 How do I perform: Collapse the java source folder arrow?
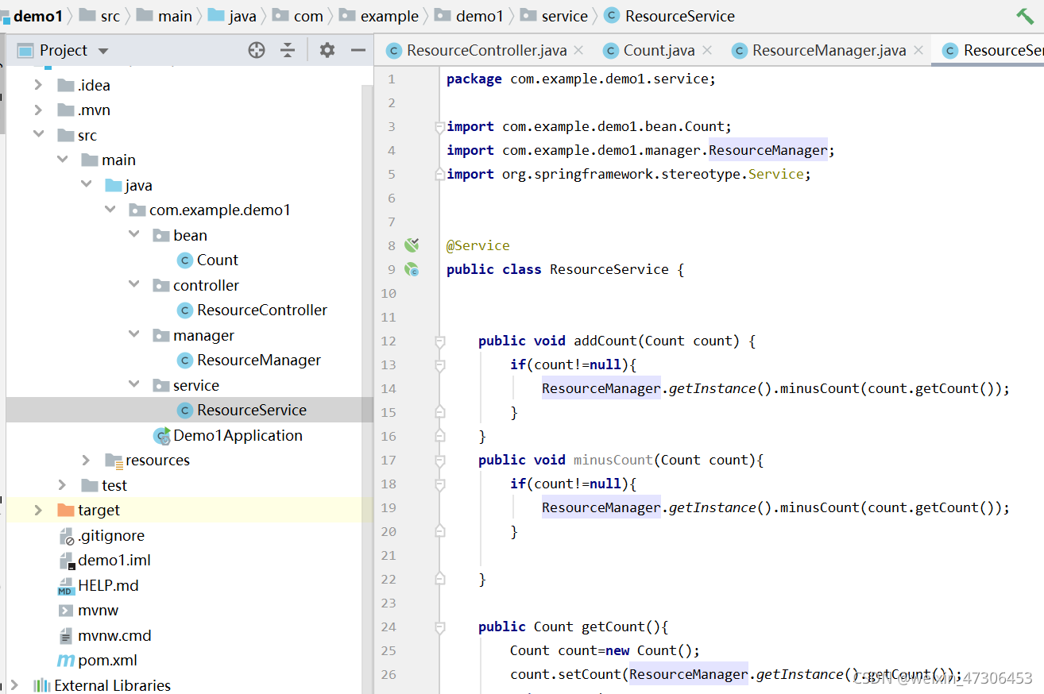(86, 185)
